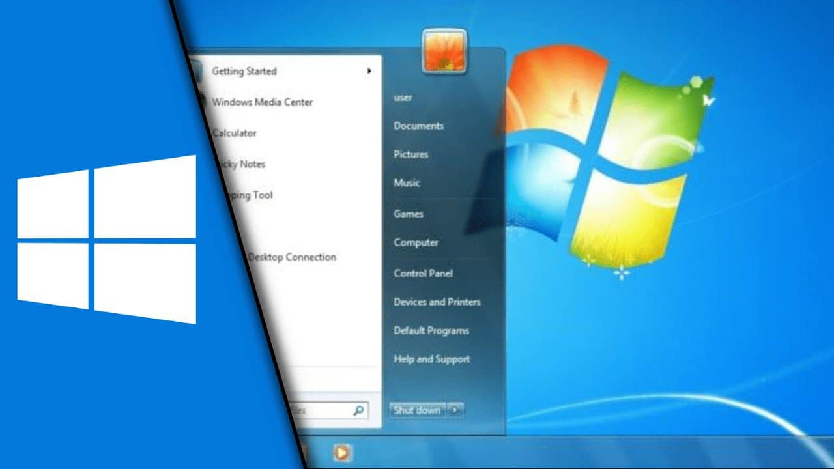
Task: Open Control Panel
Action: click(x=423, y=274)
